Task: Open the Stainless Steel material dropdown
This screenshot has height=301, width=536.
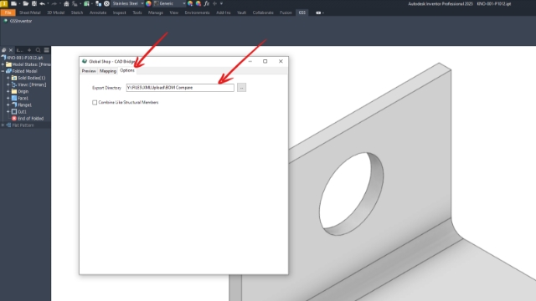Action: point(142,3)
